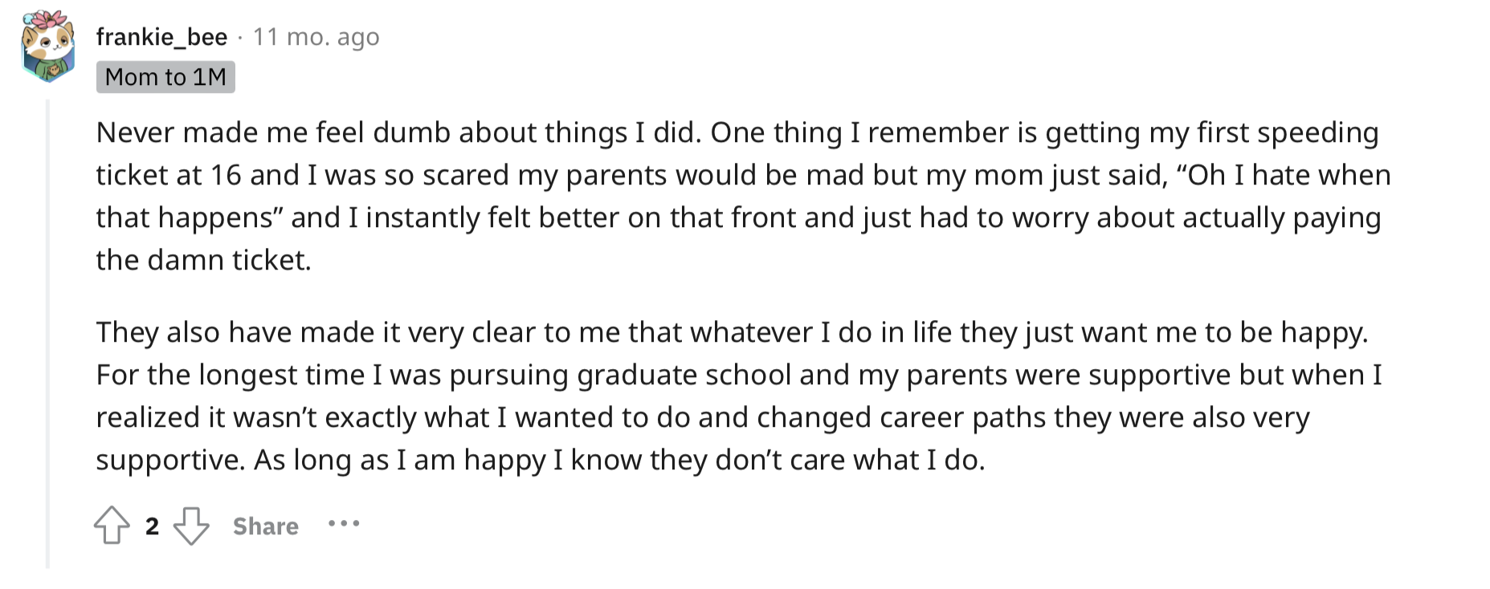Click the line starting 'that happens" and I instantly'
Screen dimensions: 1490x589
(x=738, y=217)
